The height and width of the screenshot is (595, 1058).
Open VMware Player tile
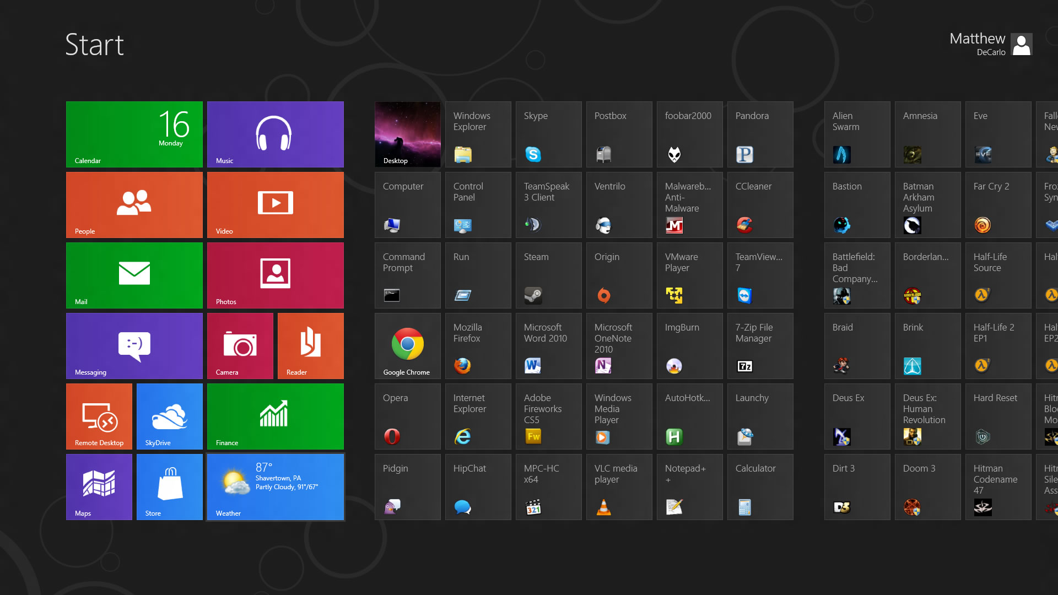point(690,275)
